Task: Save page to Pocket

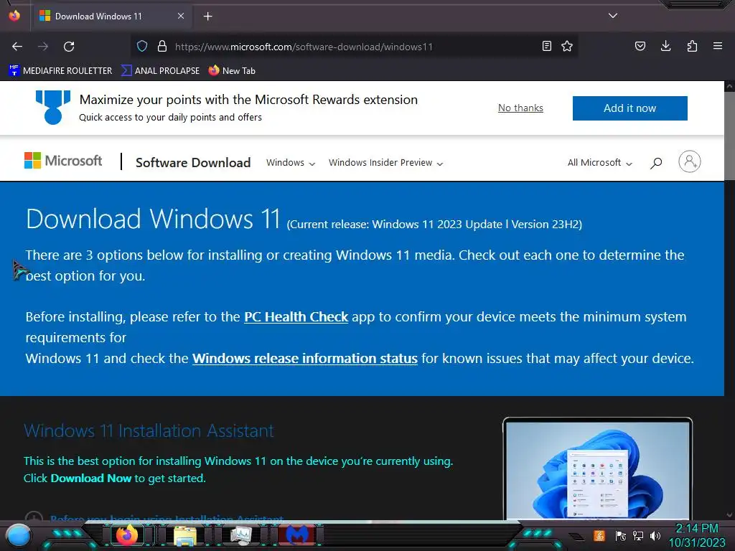Action: coord(640,46)
